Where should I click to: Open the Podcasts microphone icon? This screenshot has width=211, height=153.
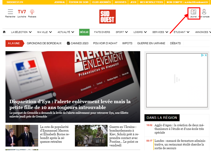tap(32, 12)
